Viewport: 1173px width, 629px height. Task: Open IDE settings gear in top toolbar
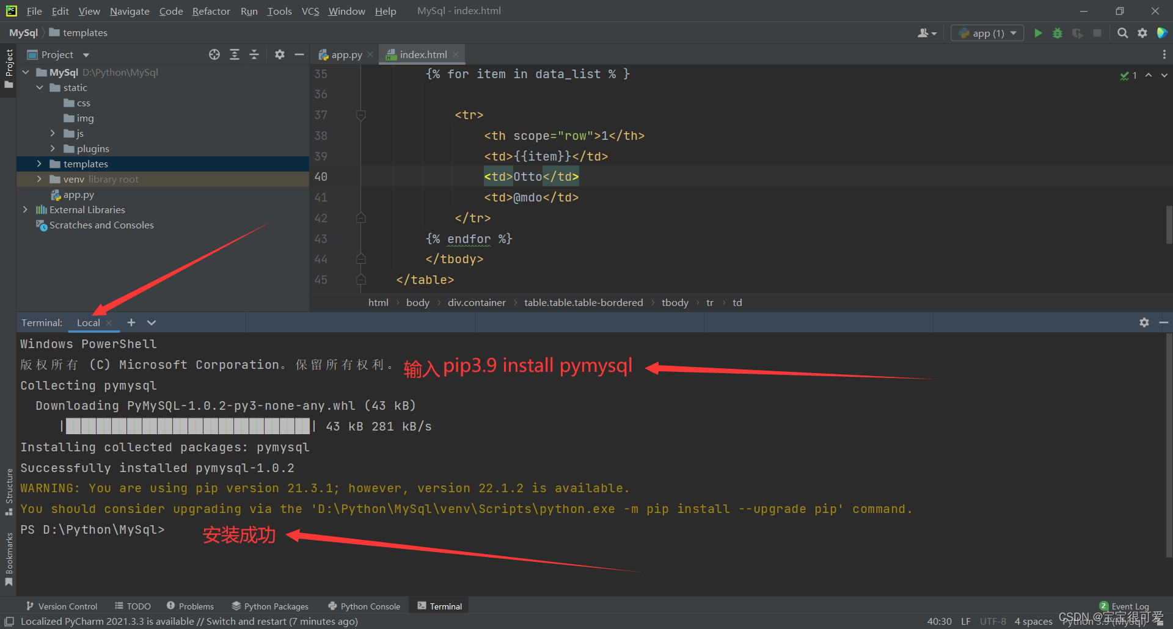point(1142,33)
